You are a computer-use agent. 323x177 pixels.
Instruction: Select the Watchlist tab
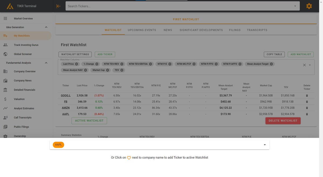point(113,30)
